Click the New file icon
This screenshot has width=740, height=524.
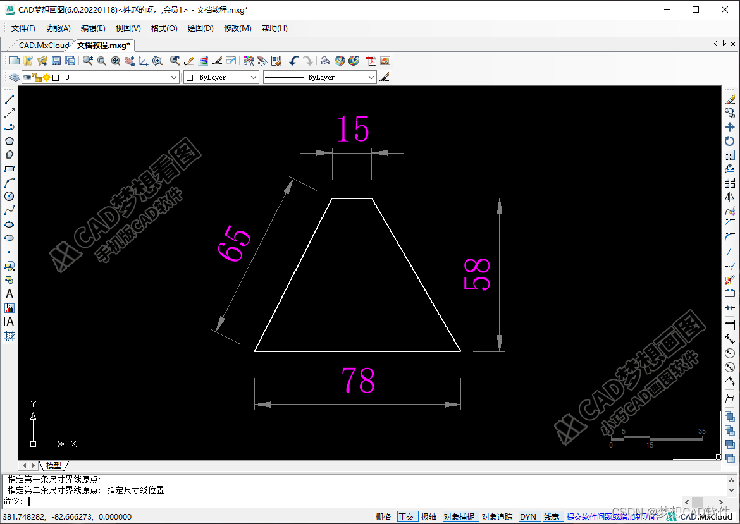[15, 61]
